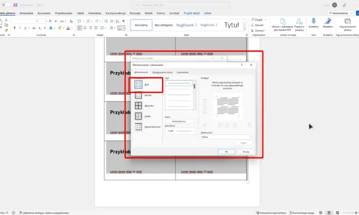Screen dimensions: 359x215
Task: Start Dyktafon dictation microphone
Action: (314, 23)
